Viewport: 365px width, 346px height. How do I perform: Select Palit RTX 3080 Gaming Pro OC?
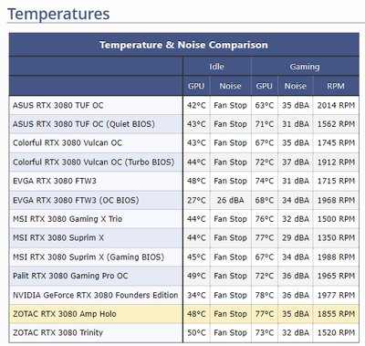click(x=70, y=276)
